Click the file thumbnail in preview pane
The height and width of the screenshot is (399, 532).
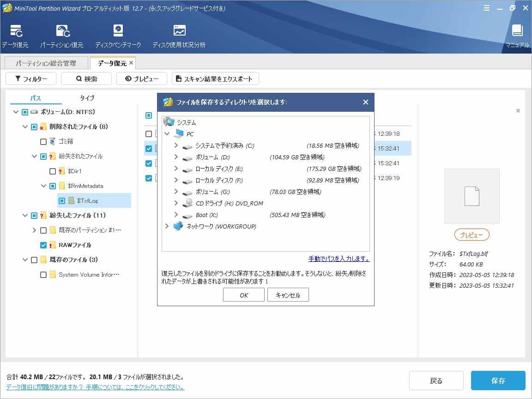(x=472, y=196)
